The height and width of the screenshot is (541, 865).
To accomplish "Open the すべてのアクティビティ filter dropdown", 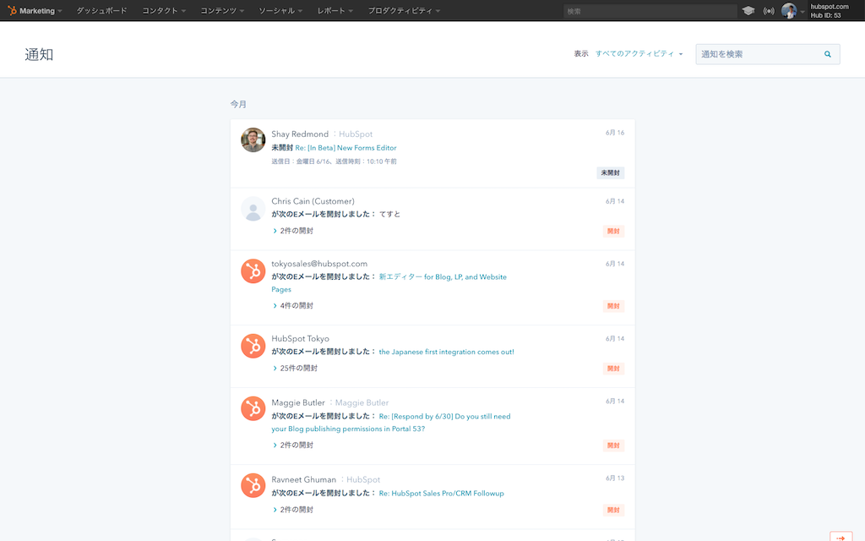I will (639, 53).
